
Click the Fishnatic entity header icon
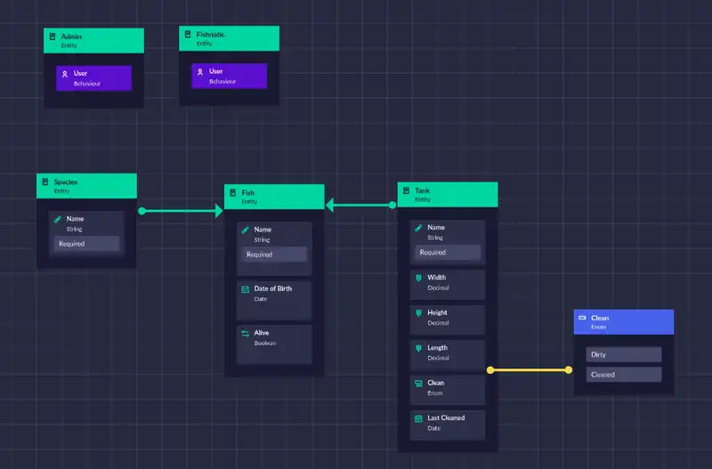188,35
